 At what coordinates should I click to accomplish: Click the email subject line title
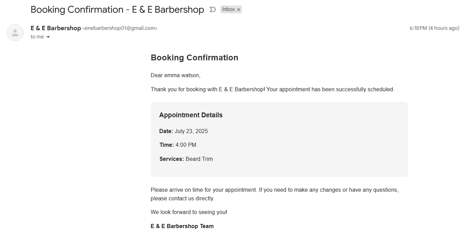click(117, 10)
